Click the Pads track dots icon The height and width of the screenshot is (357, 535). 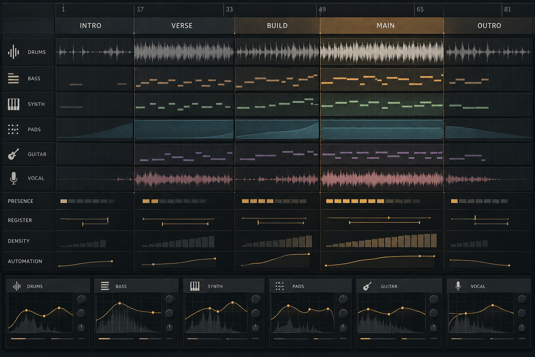coord(13,129)
